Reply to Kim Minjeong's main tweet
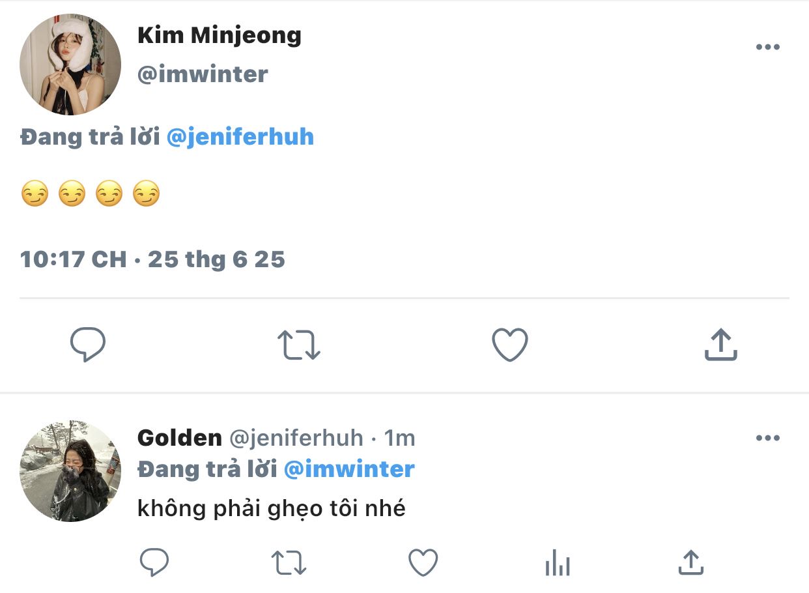Screen dimensions: 809x593 coord(87,345)
